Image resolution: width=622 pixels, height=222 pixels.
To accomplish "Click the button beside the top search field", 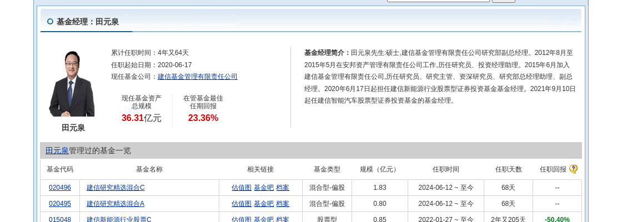I will click(504, 1).
